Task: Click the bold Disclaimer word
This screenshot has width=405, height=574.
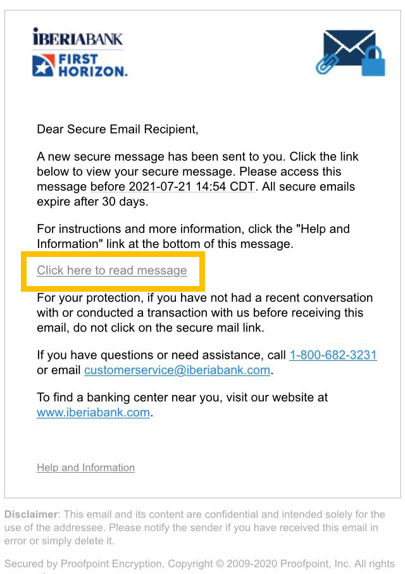Action: [x=31, y=515]
